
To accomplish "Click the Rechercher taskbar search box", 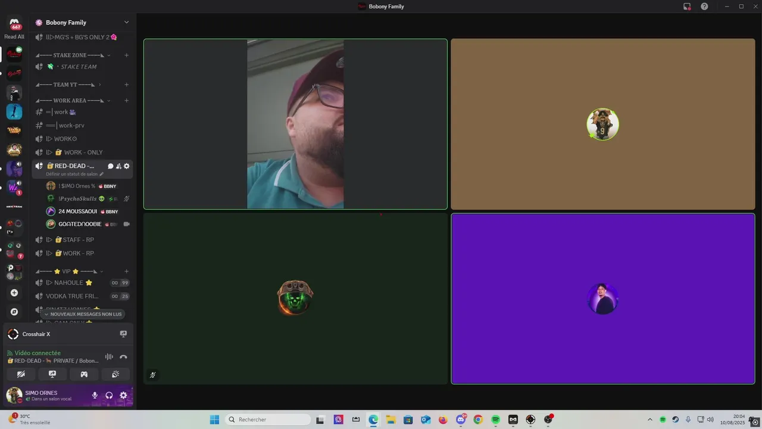I will (268, 419).
